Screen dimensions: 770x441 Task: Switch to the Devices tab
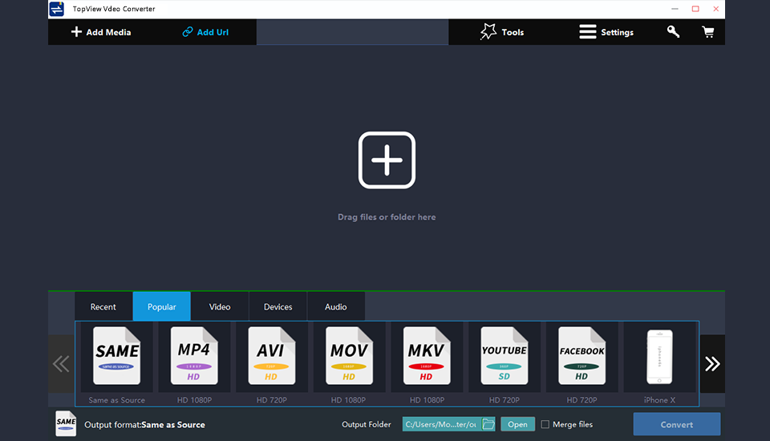tap(278, 306)
